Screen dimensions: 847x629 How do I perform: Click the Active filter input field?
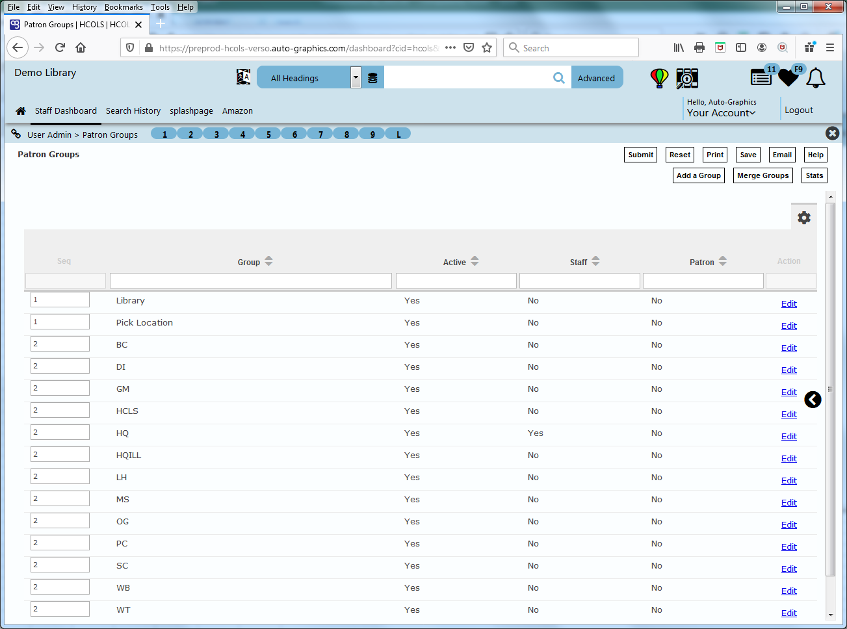coord(456,281)
